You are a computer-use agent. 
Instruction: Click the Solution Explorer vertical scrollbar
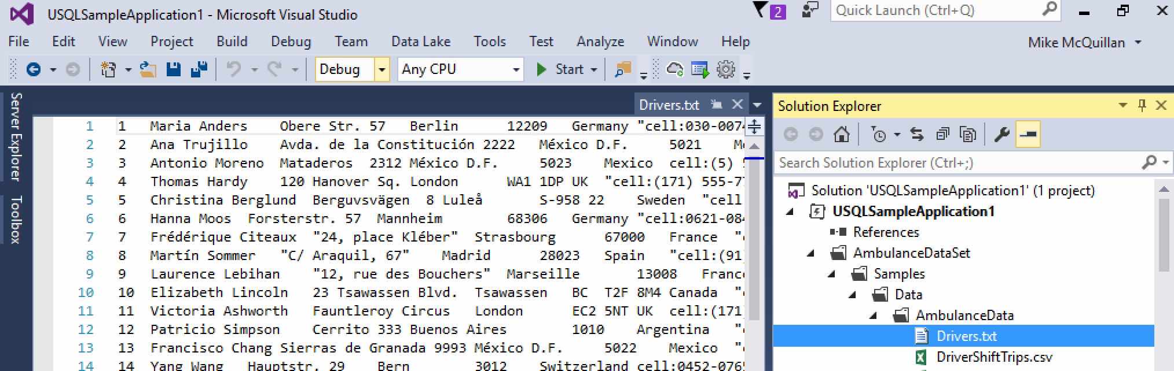(1164, 234)
